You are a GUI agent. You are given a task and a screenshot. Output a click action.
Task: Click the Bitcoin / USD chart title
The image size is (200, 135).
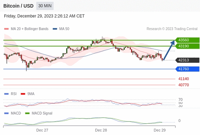pyautogui.click(x=18, y=6)
